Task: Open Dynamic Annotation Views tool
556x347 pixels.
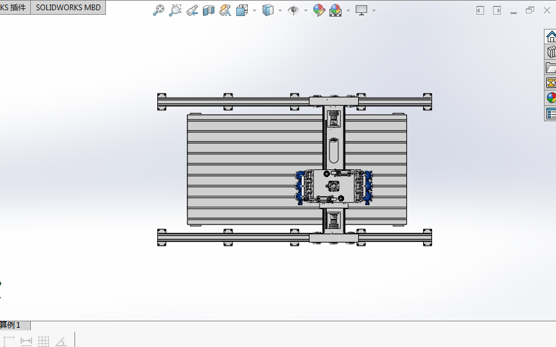Action: (225, 10)
